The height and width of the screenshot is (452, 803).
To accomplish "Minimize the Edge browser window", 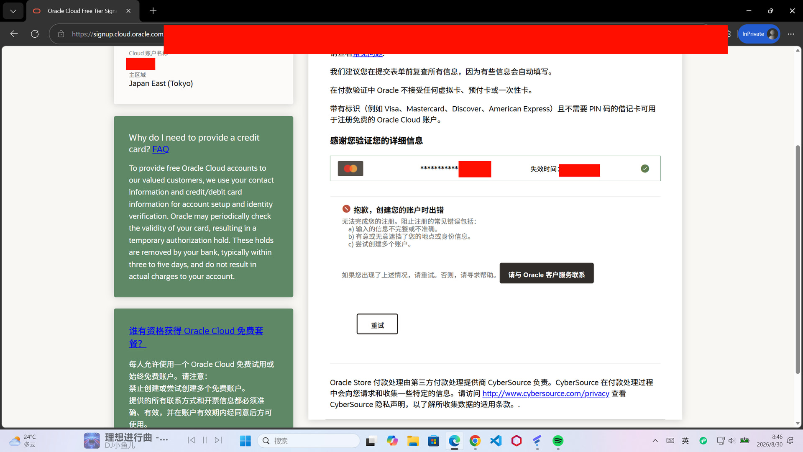I will pos(749,11).
